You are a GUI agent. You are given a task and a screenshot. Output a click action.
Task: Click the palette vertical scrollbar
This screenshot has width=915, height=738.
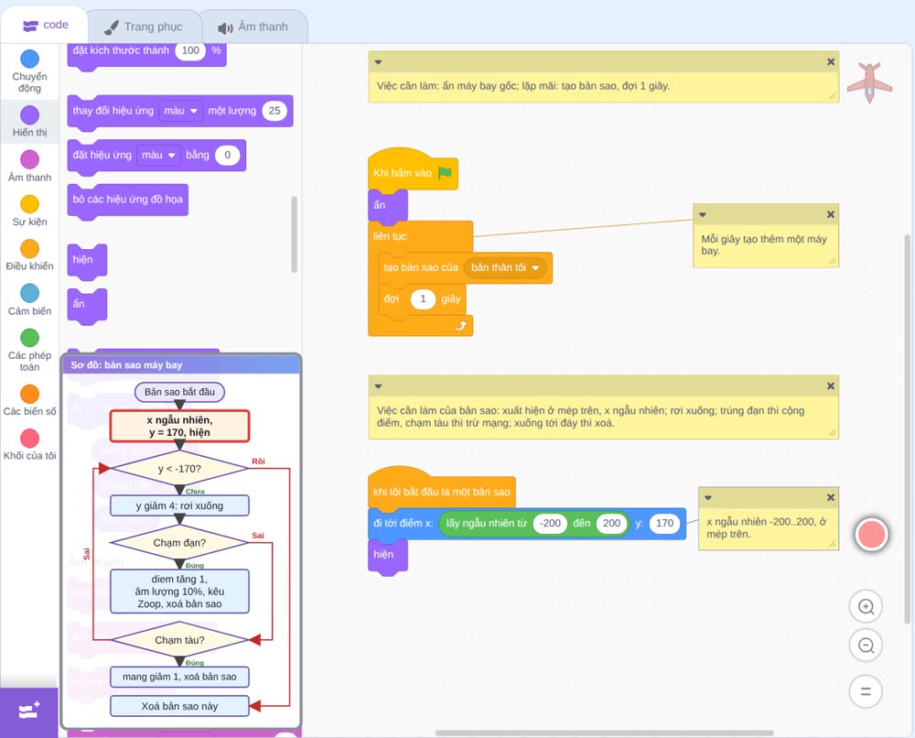294,234
